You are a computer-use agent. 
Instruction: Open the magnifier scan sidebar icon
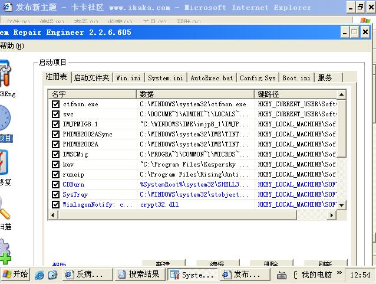pyautogui.click(x=5, y=208)
